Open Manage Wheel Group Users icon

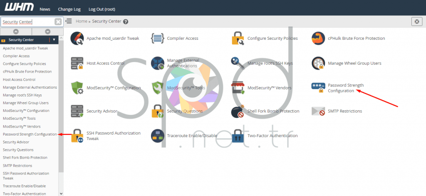coord(318,63)
